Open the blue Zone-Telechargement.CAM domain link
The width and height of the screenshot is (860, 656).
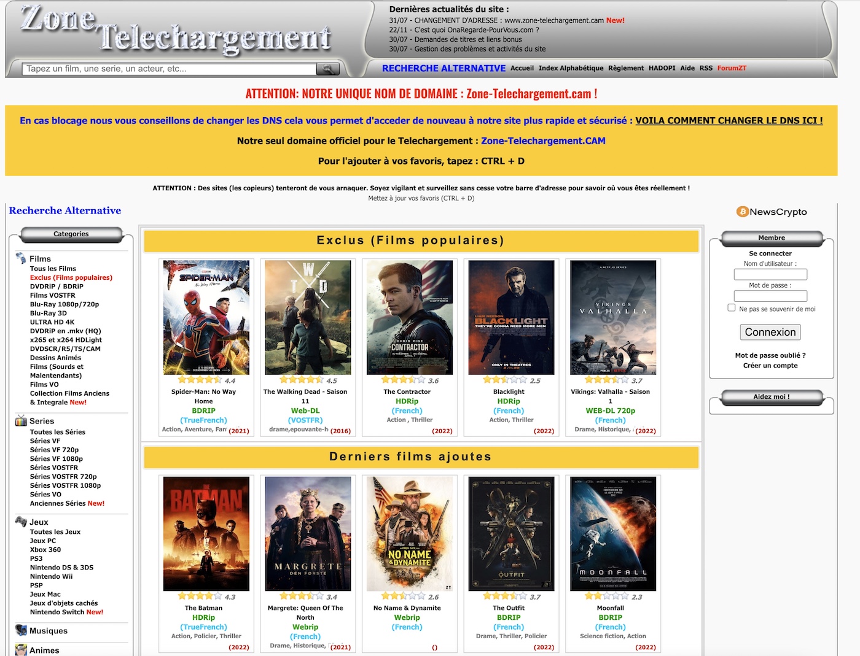543,141
